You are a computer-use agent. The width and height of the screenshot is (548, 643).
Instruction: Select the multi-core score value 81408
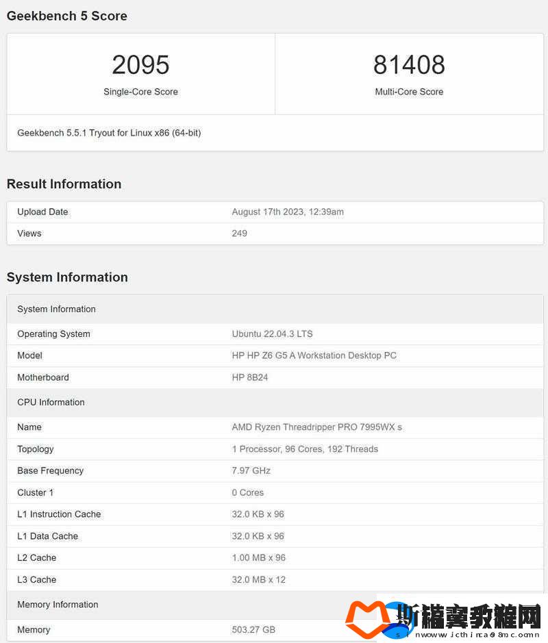click(409, 65)
